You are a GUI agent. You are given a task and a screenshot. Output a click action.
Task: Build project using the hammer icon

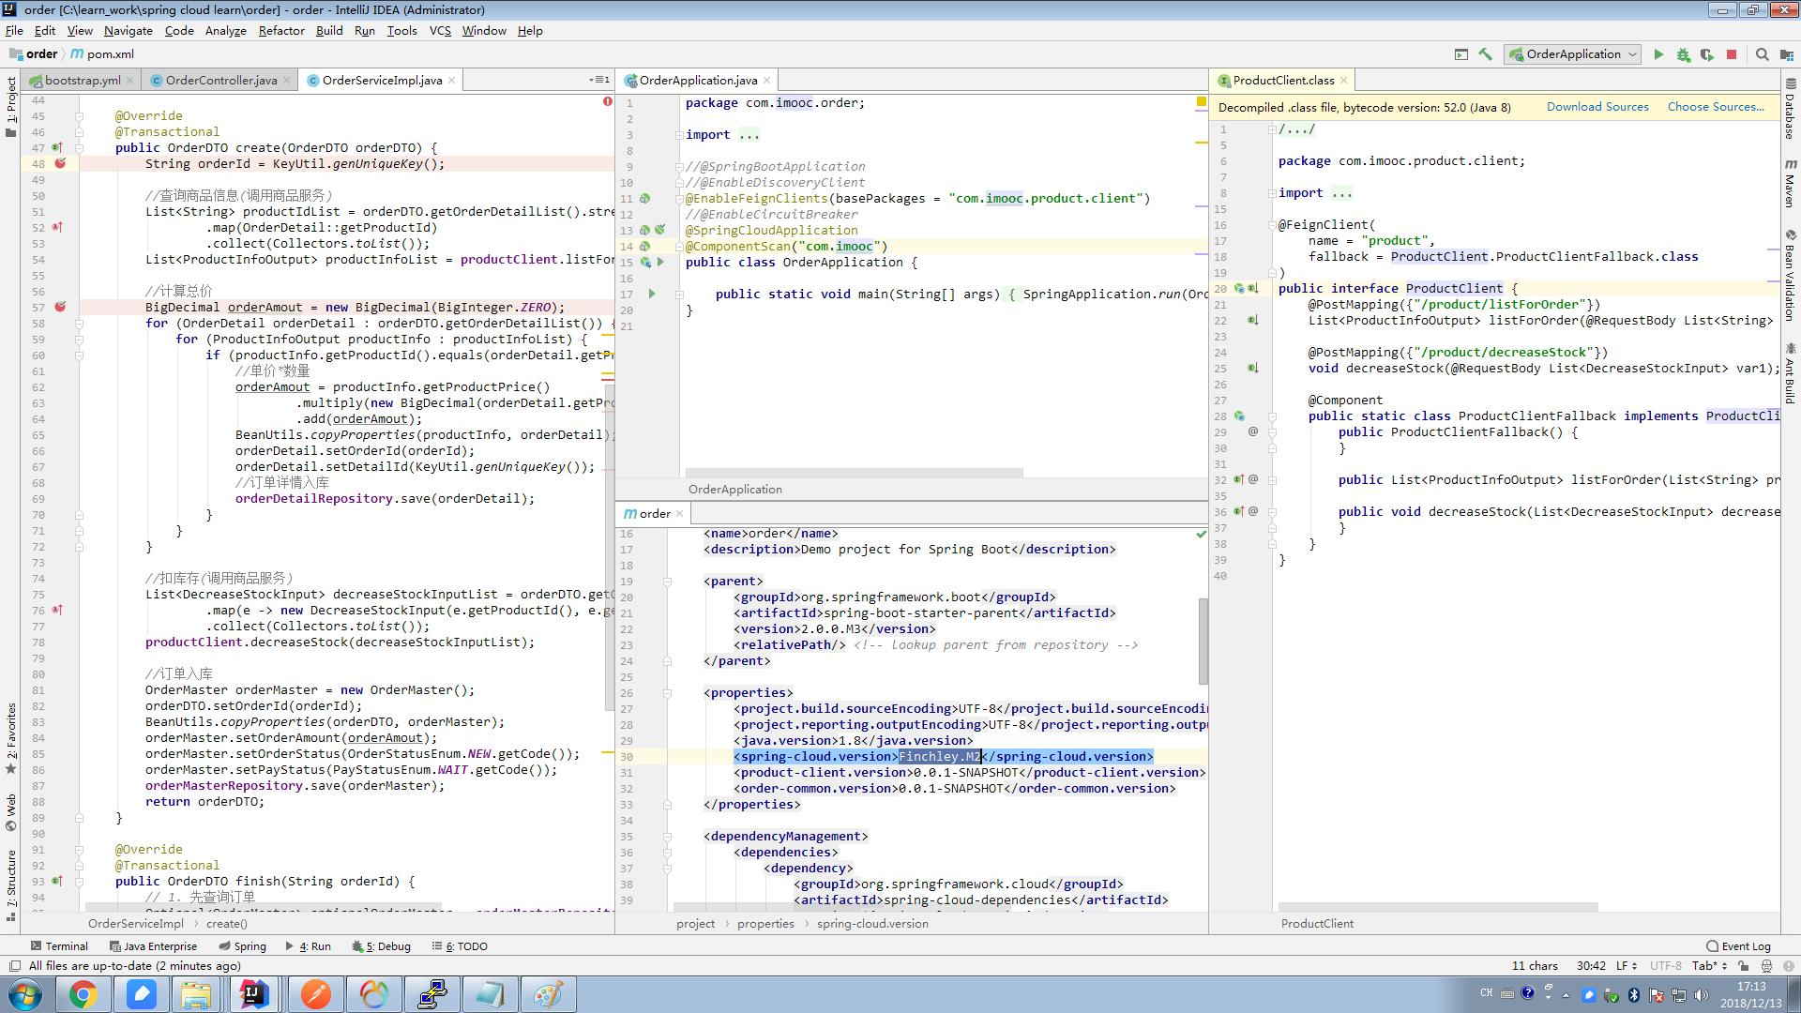tap(1486, 54)
